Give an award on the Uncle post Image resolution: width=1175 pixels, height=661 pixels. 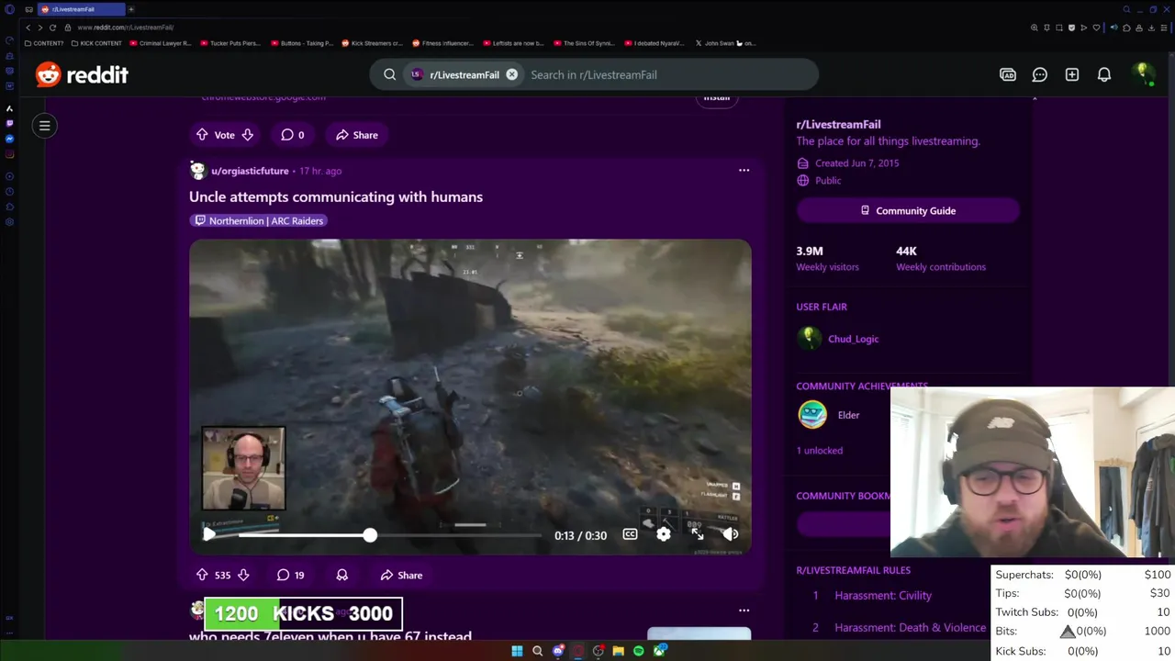tap(341, 575)
